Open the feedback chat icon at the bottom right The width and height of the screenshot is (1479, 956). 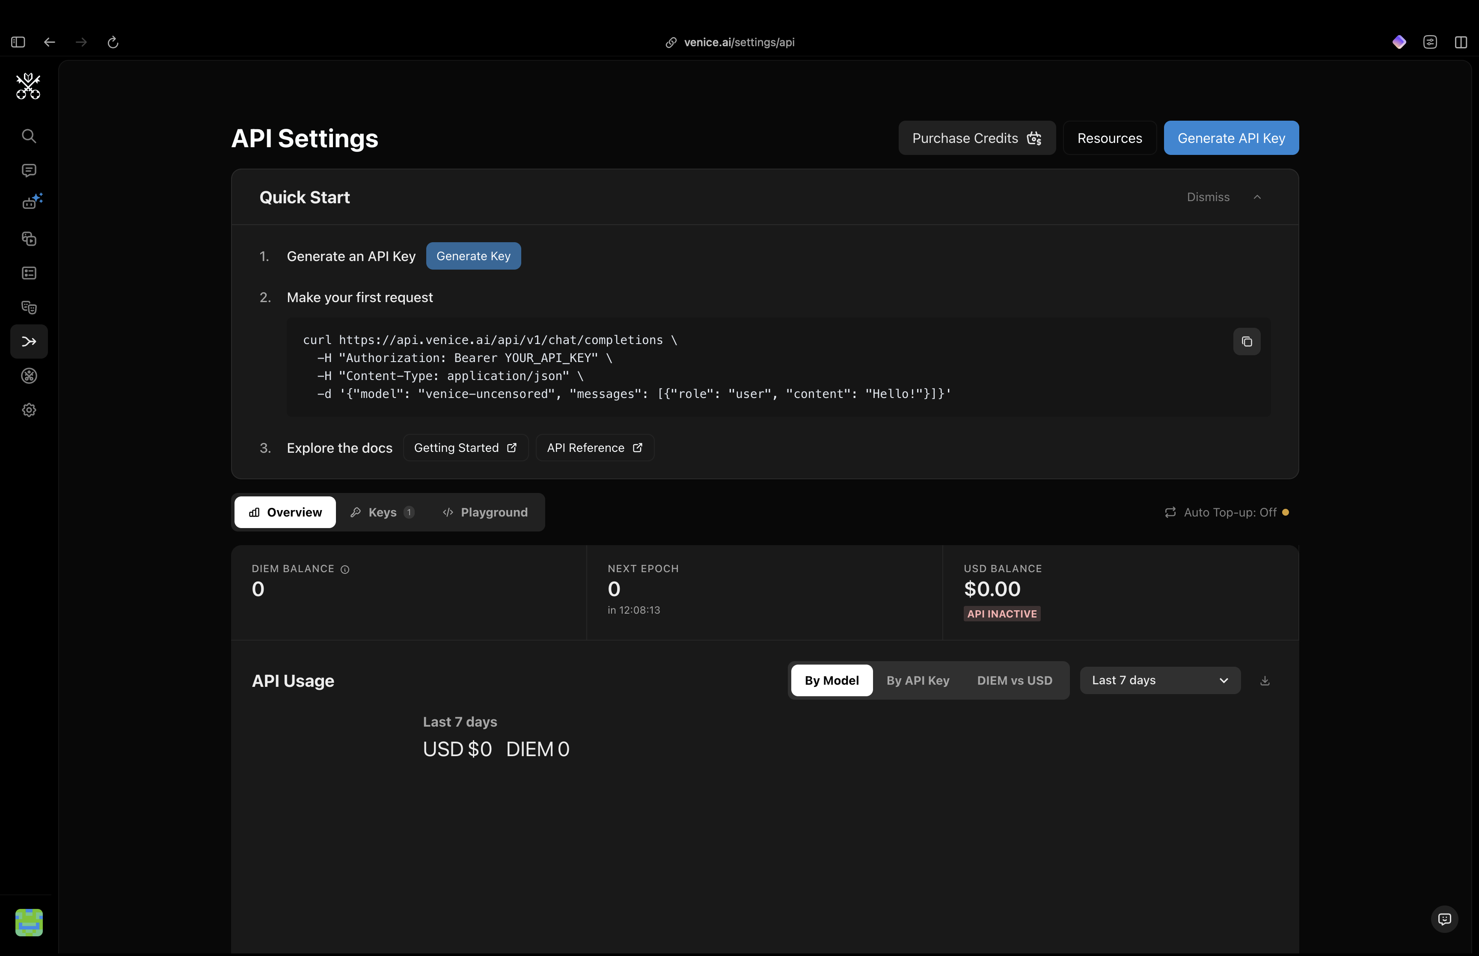pyautogui.click(x=1444, y=919)
